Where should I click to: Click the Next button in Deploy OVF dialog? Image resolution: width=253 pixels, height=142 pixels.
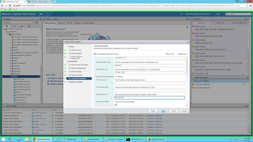163,111
